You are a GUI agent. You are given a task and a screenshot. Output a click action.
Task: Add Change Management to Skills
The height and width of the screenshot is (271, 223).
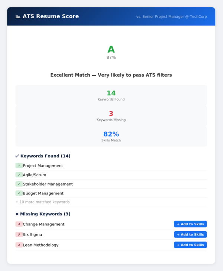tap(190, 224)
